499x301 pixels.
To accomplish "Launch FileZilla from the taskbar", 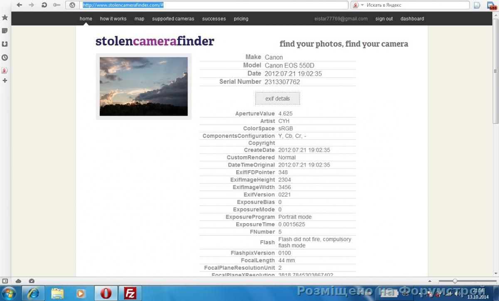I will (130, 293).
